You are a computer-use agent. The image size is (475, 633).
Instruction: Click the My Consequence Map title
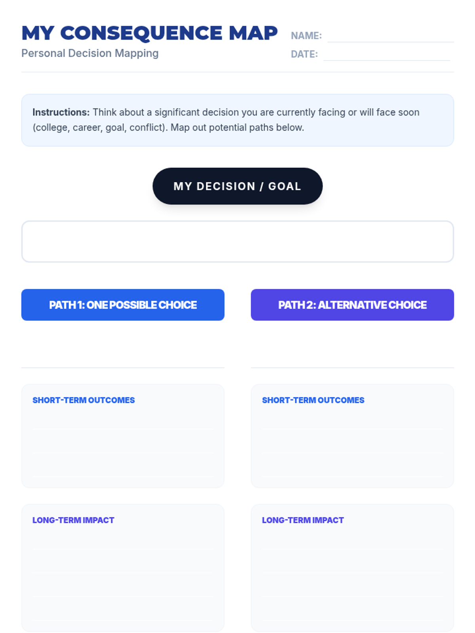click(x=150, y=33)
